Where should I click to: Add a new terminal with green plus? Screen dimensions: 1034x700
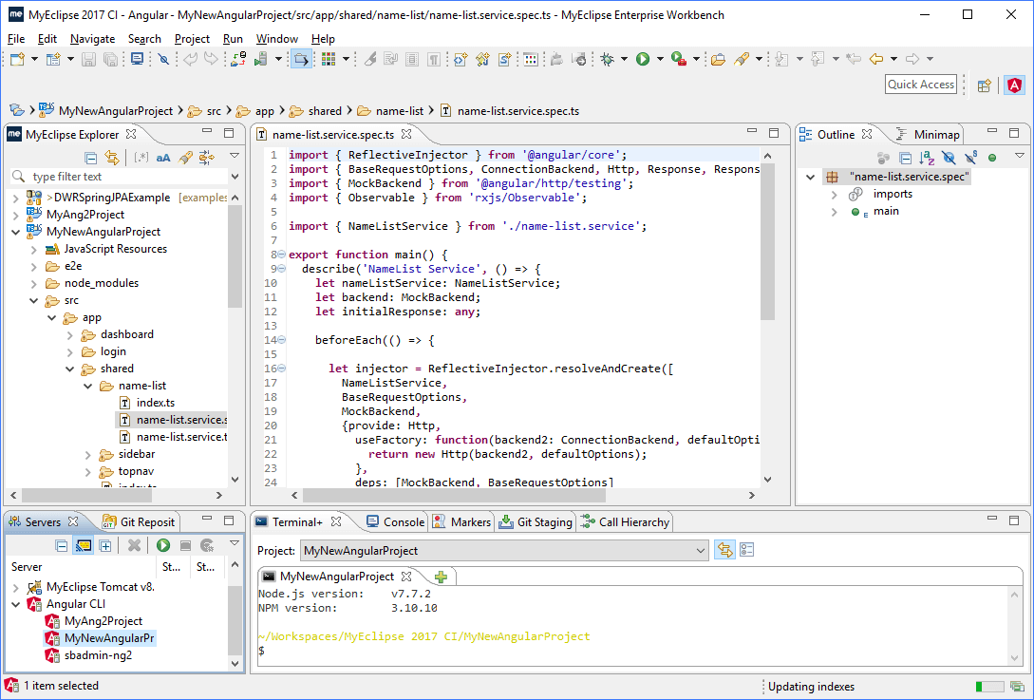[442, 577]
